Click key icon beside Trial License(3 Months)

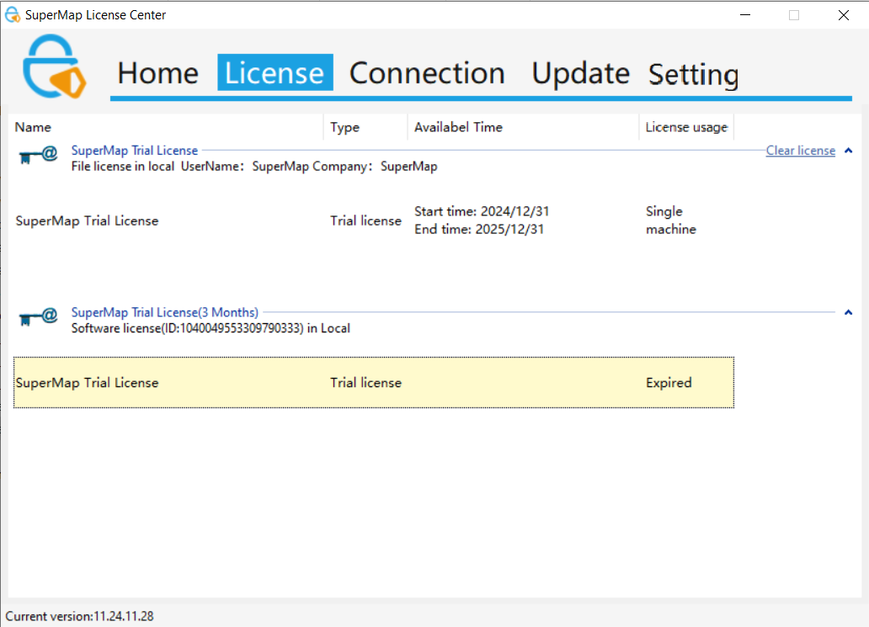point(38,317)
